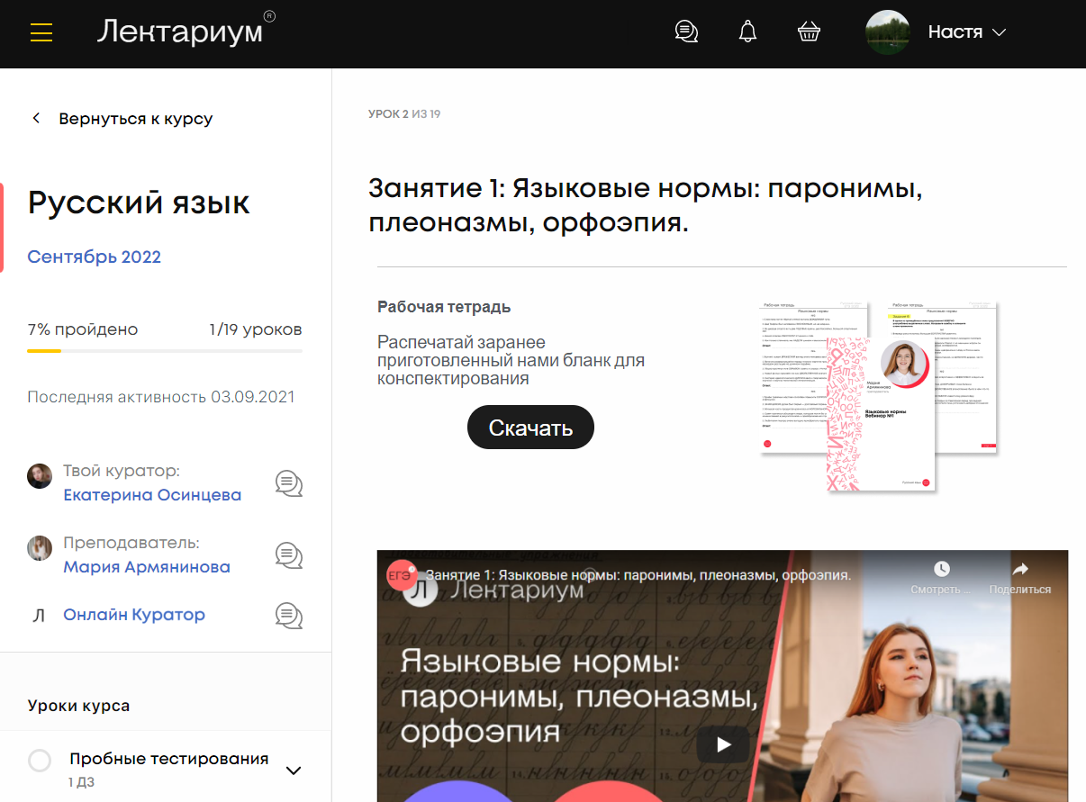Open Мария Армянинова profile link
Image resolution: width=1086 pixels, height=802 pixels.
tap(147, 567)
